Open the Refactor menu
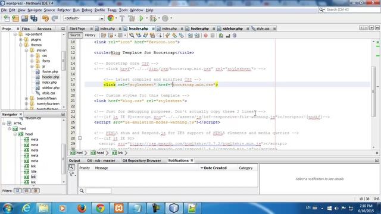 [x=64, y=10]
